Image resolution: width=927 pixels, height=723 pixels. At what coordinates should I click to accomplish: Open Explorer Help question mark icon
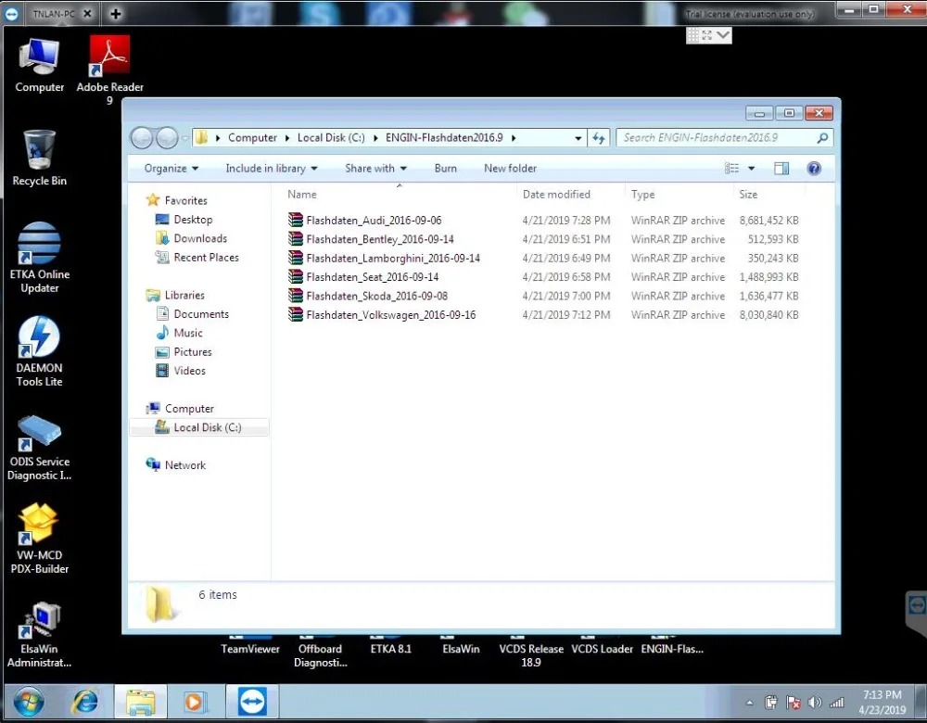point(814,169)
